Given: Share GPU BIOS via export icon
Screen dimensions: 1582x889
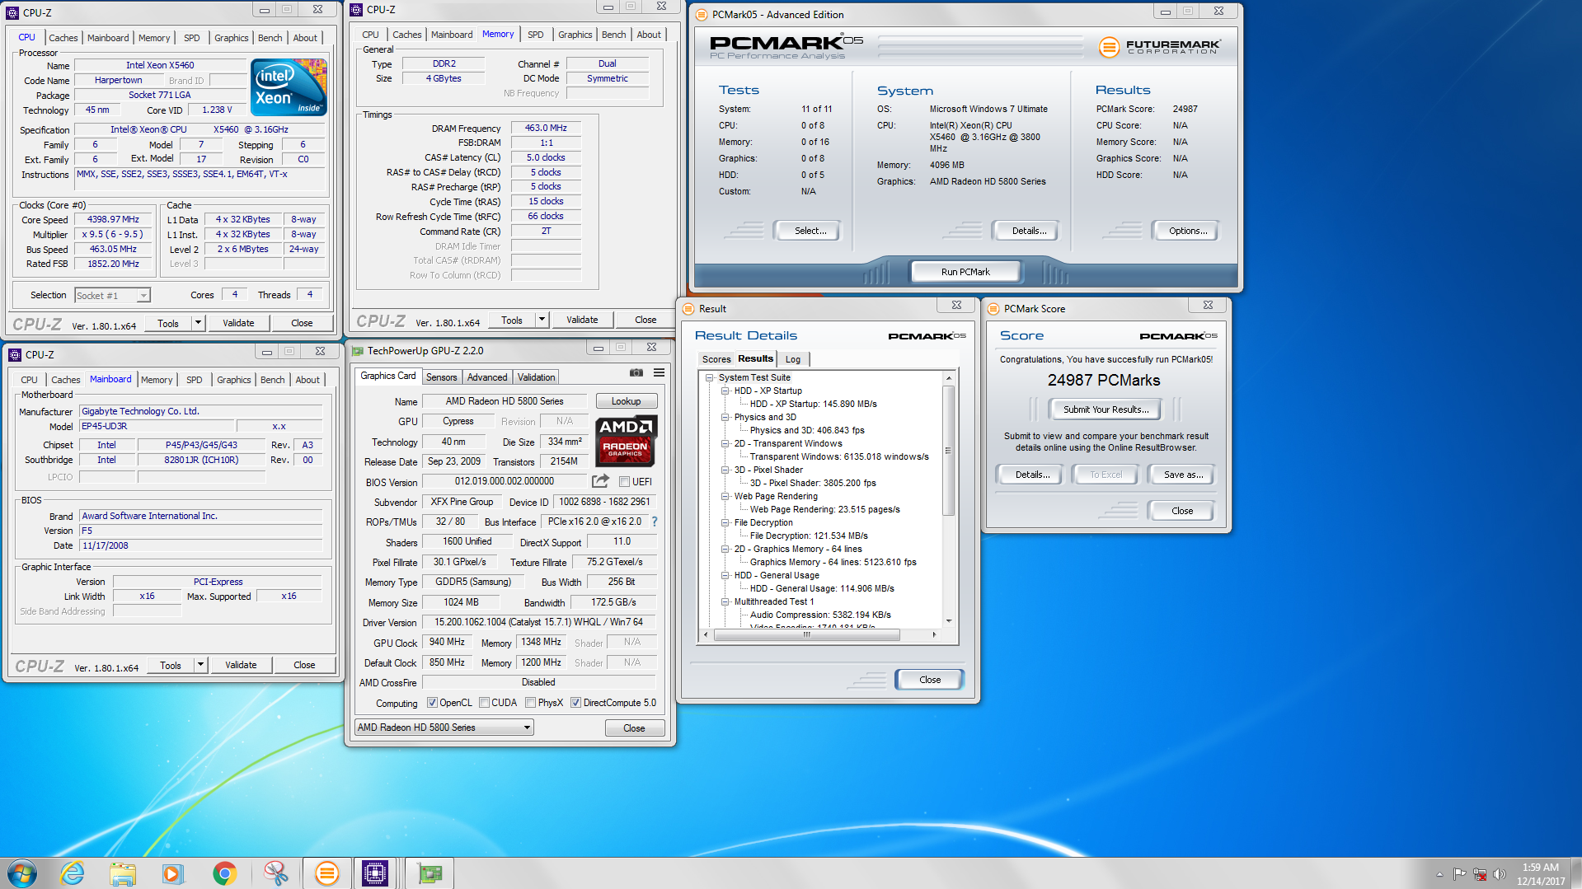Looking at the screenshot, I should click(x=600, y=481).
